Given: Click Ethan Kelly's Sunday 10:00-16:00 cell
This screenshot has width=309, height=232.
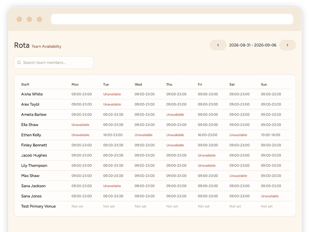Looking at the screenshot, I should click(x=270, y=135).
